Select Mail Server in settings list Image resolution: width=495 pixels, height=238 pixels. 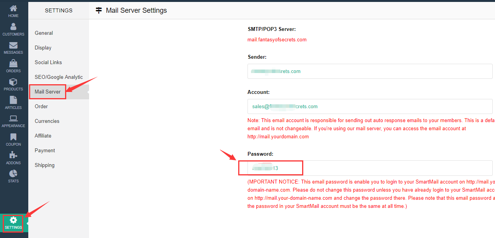pyautogui.click(x=48, y=92)
